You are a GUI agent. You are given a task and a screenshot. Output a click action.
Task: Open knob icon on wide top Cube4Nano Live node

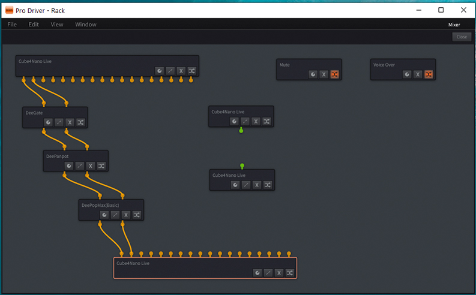tap(160, 71)
